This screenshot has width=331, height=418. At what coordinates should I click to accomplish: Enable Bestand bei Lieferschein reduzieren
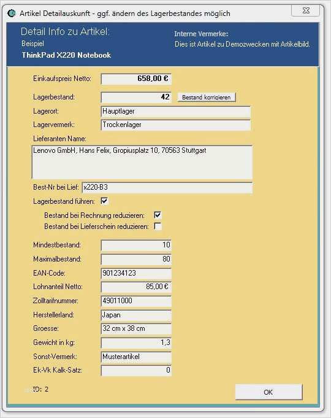(x=158, y=226)
